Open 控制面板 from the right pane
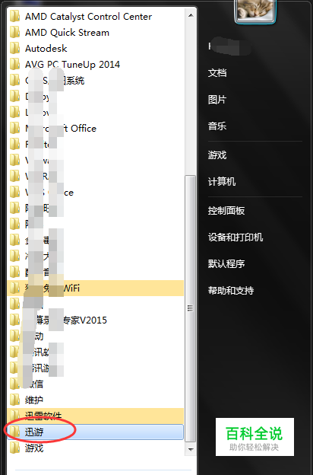 226,211
